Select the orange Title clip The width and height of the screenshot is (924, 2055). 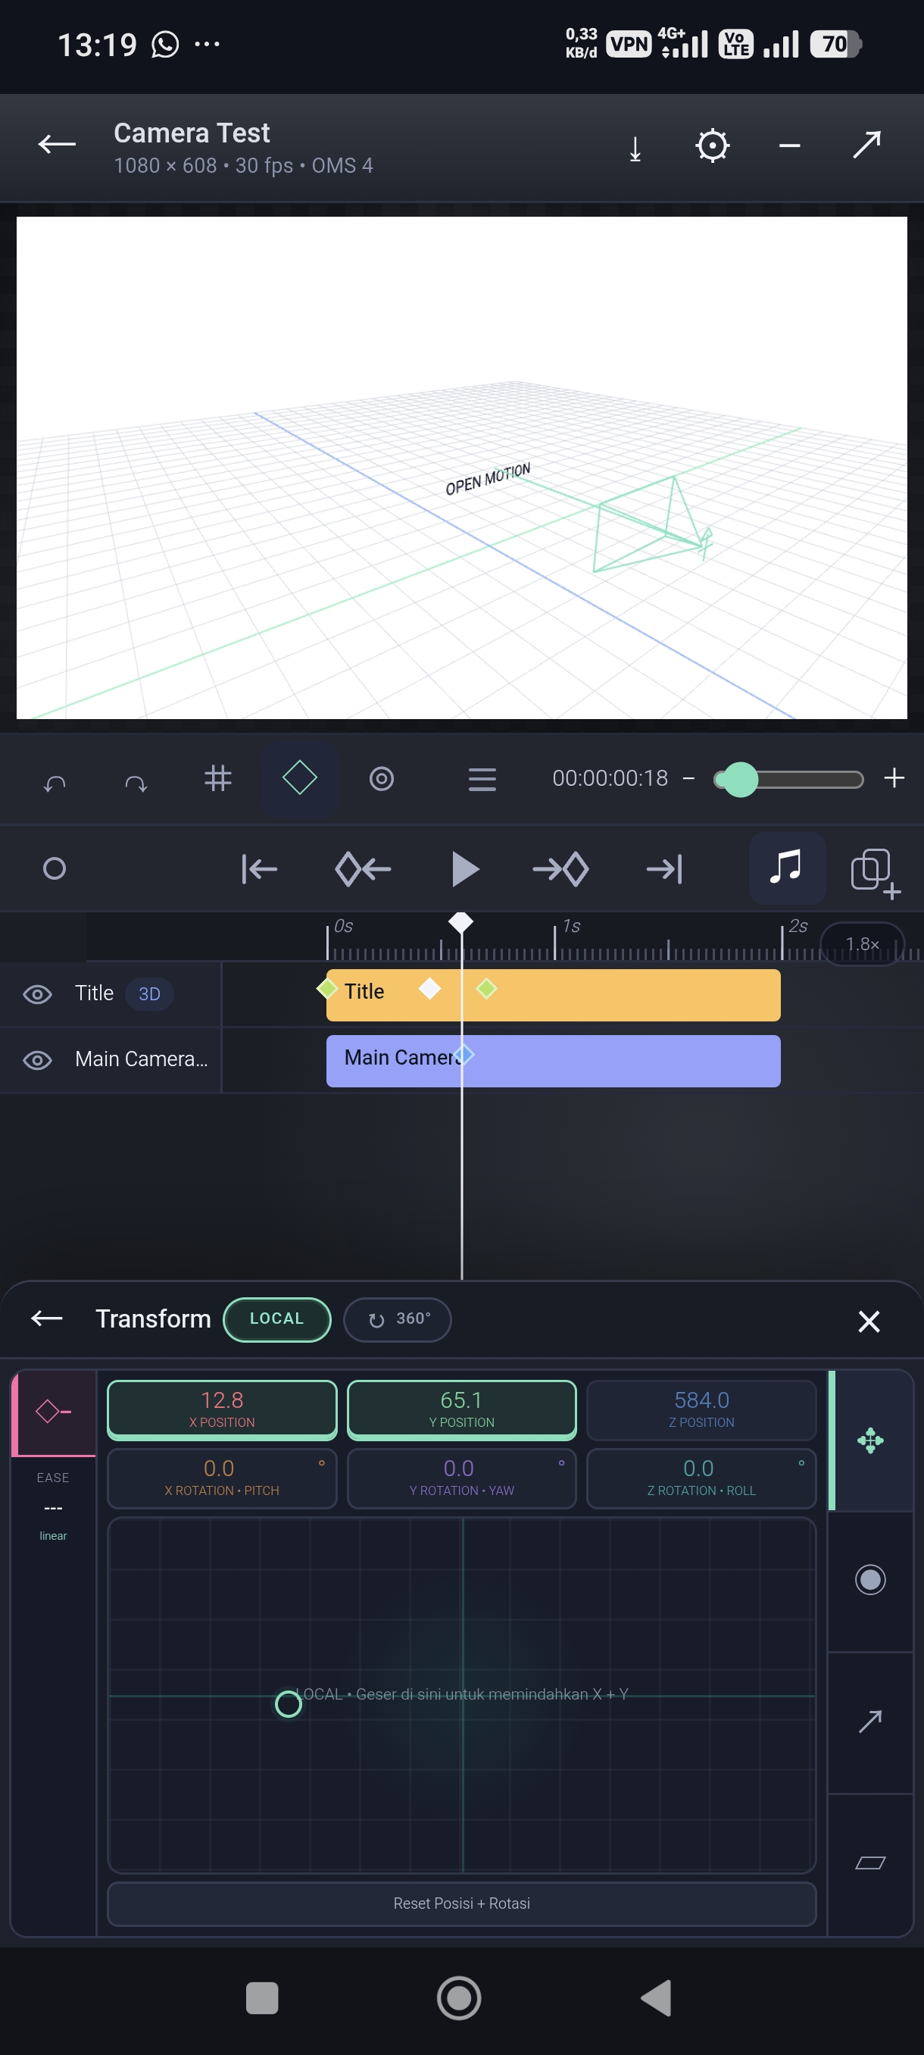[x=554, y=995]
